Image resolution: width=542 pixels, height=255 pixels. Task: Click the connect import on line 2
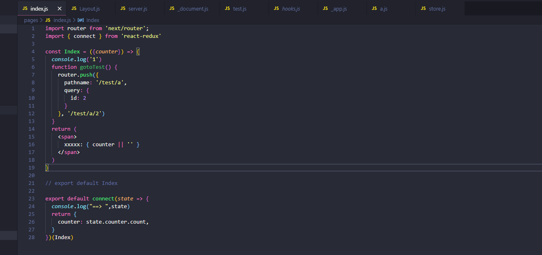[x=84, y=36]
